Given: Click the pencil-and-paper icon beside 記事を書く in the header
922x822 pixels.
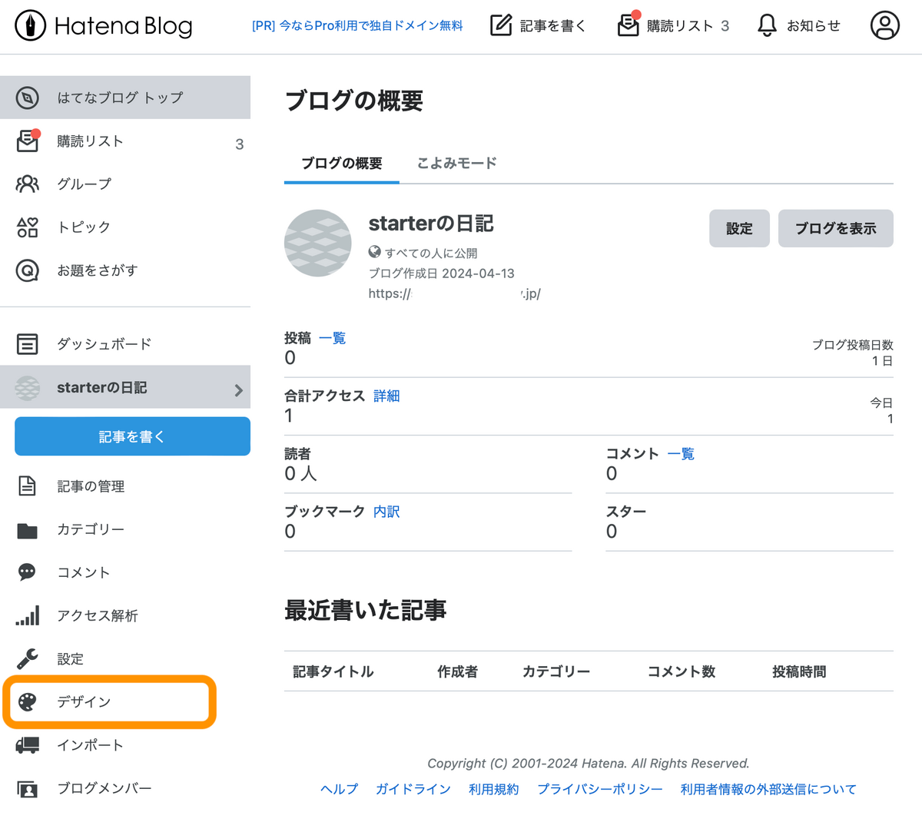Looking at the screenshot, I should 501,25.
